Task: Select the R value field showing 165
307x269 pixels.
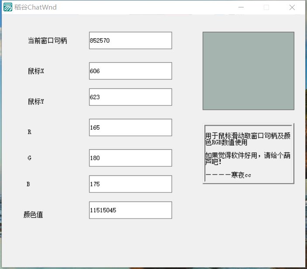Action: coord(130,128)
